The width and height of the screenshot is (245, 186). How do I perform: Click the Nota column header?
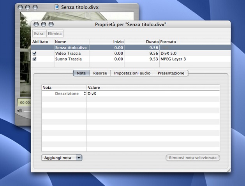[64, 88]
